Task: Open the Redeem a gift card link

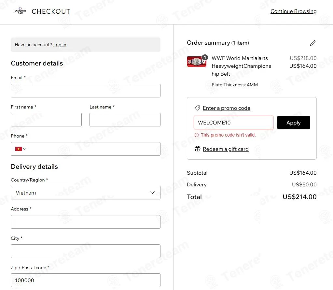Action: click(226, 149)
